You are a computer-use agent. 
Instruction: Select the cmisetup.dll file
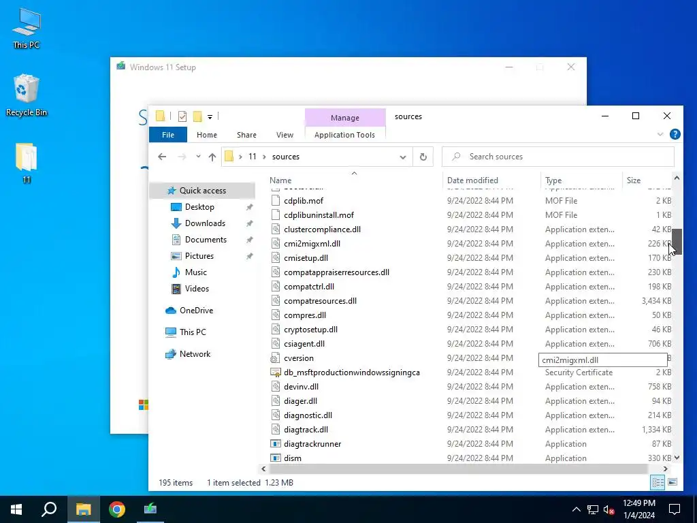pos(306,258)
